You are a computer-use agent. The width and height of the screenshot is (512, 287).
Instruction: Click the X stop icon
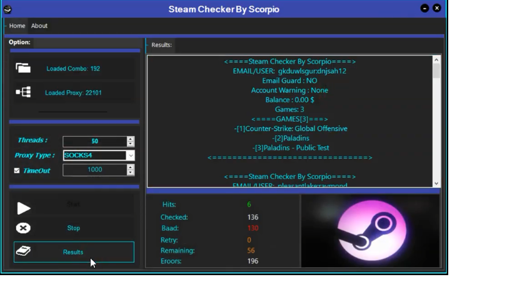23,228
